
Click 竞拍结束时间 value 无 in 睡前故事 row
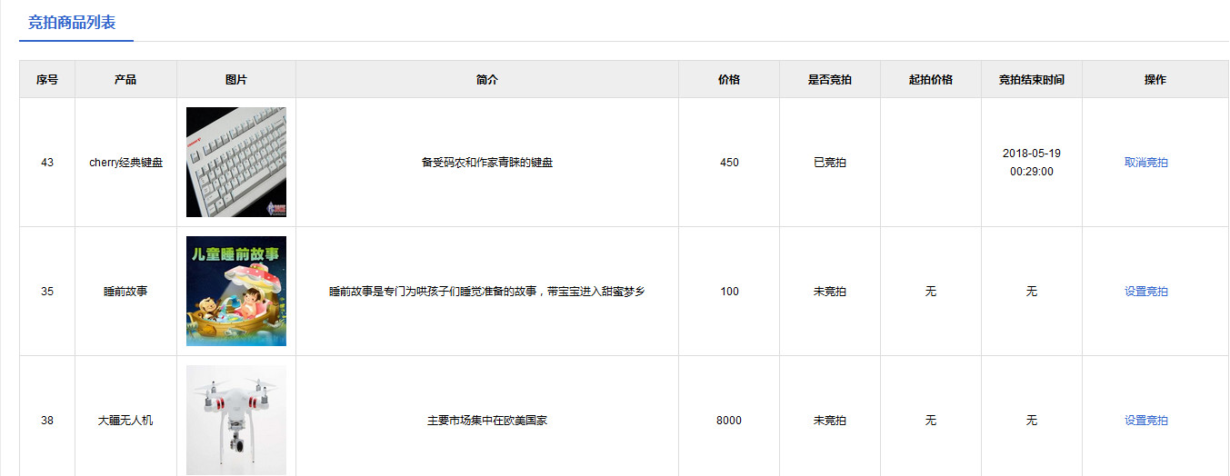pyautogui.click(x=1032, y=292)
